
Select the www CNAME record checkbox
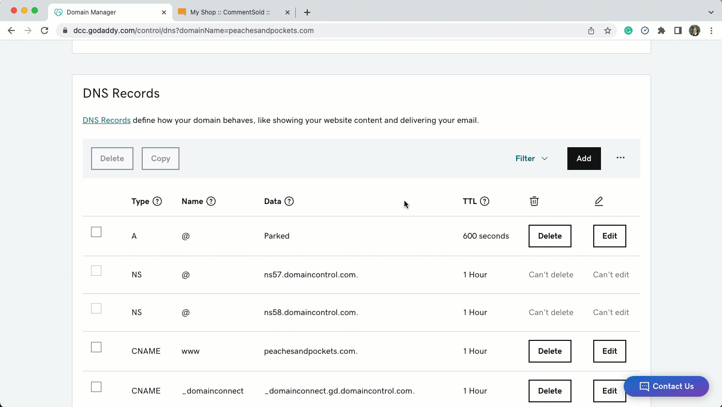96,347
